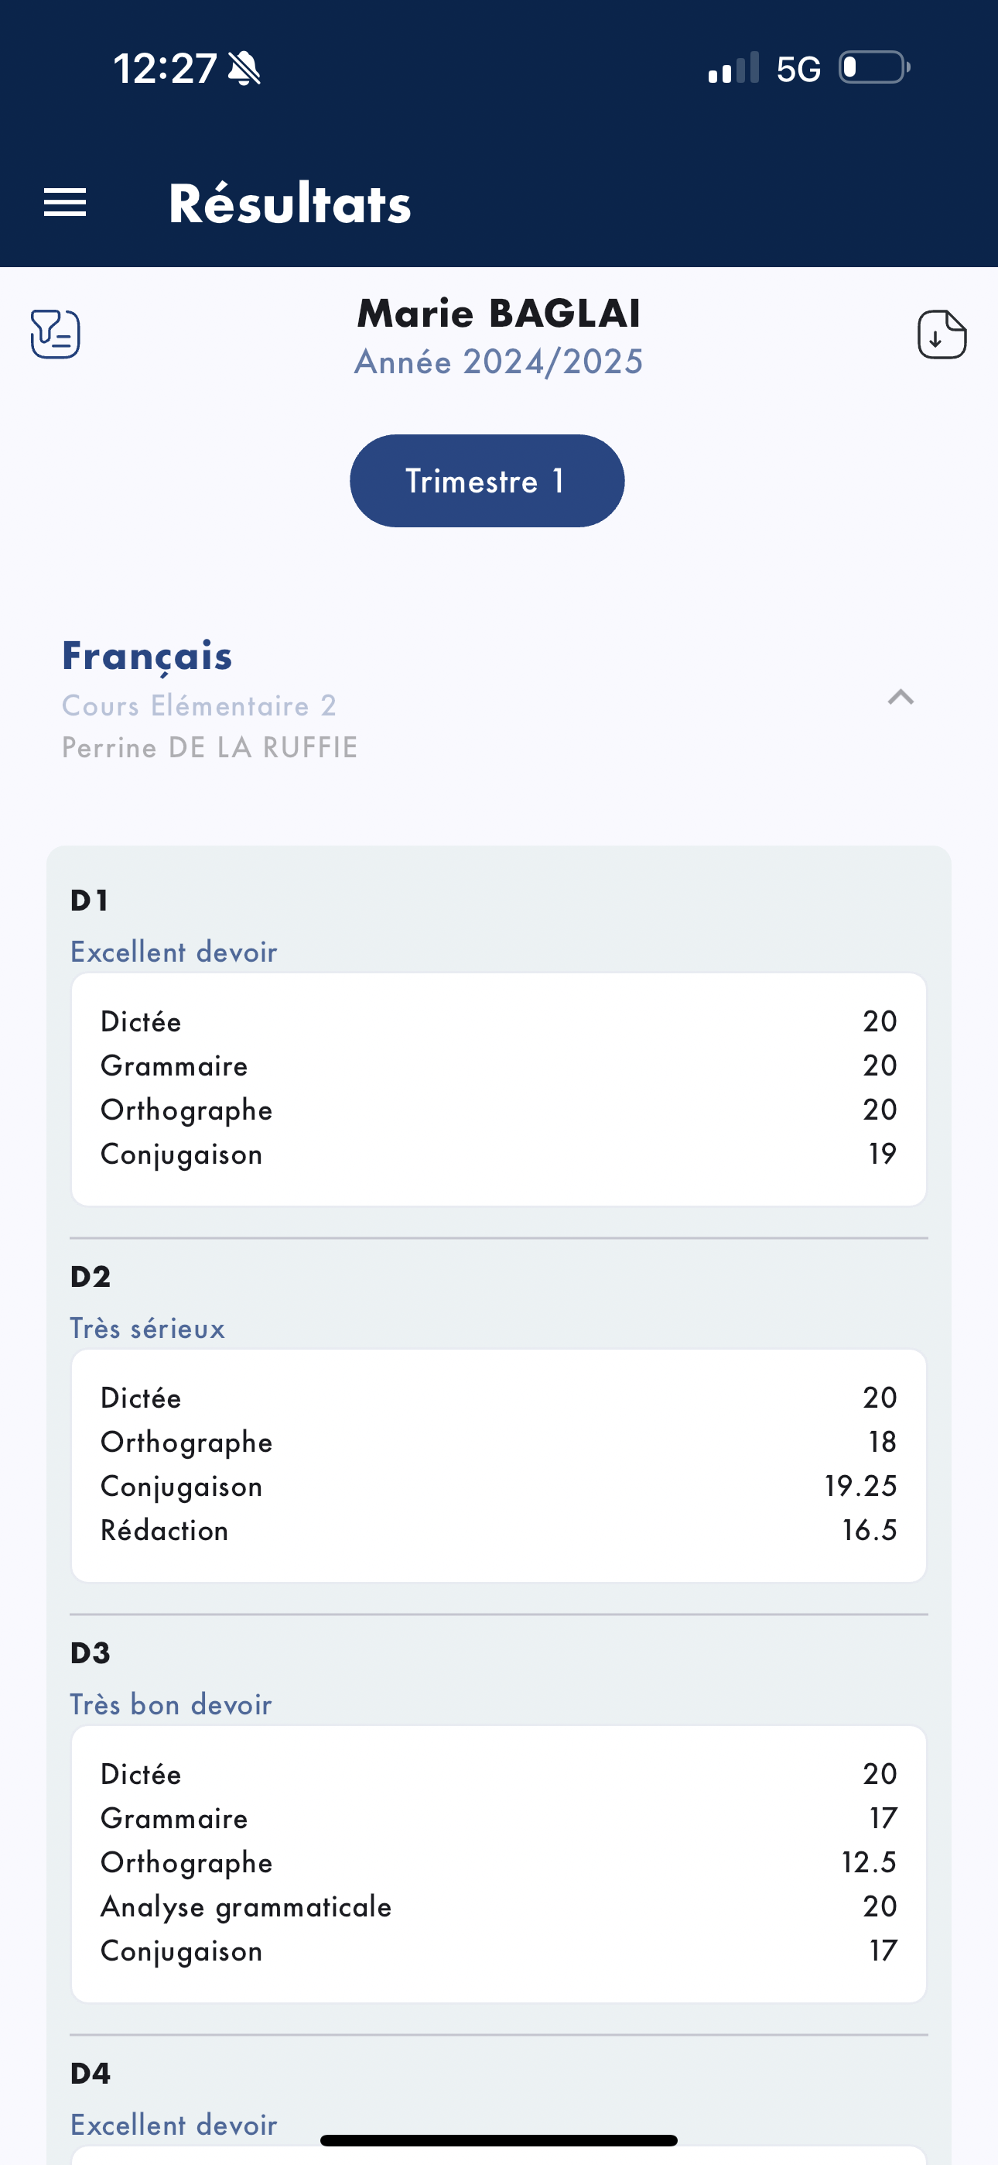Open the D4 assignment entry

pyautogui.click(x=91, y=2074)
